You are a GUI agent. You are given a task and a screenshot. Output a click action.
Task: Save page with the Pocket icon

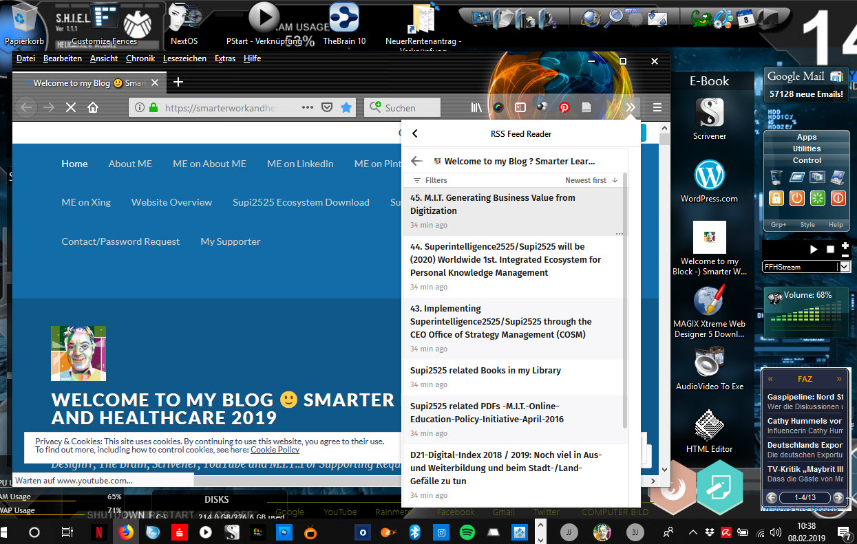pos(328,107)
